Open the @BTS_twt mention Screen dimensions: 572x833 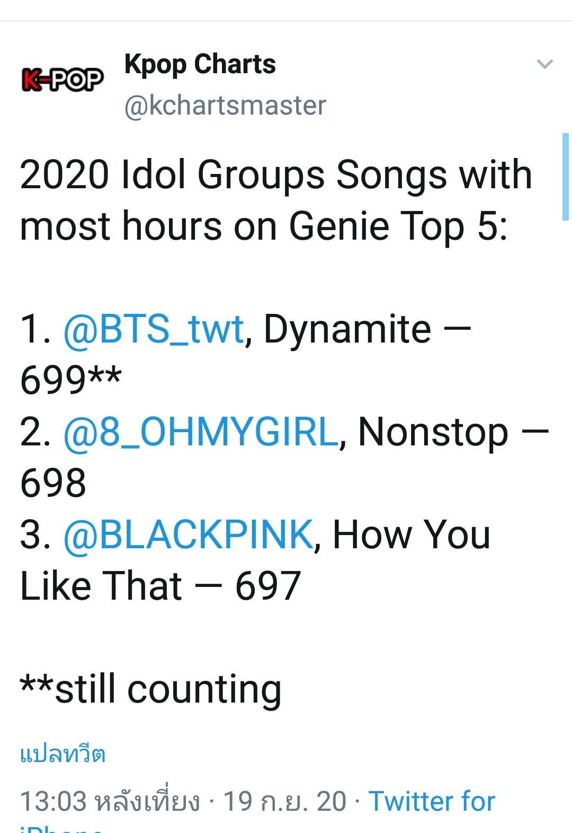point(153,329)
